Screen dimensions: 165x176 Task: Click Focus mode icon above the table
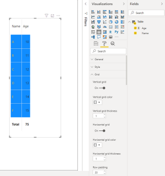click(52, 15)
